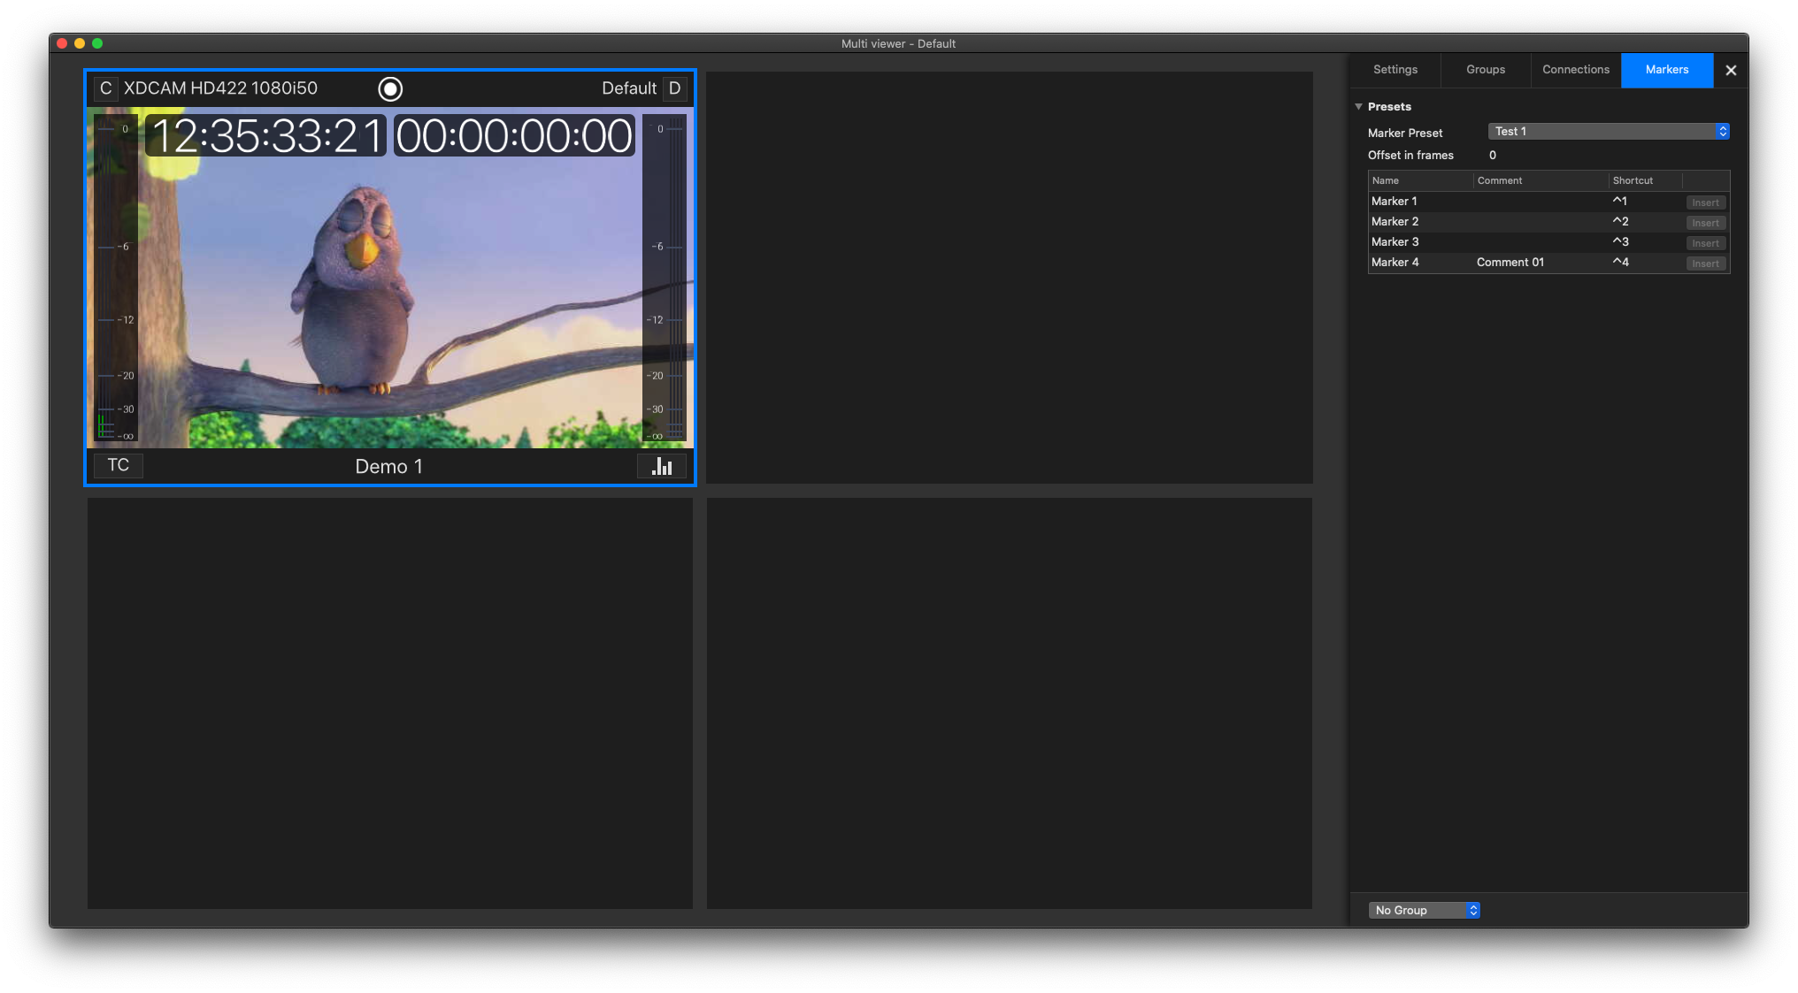Click the Offset in frames value field
This screenshot has width=1798, height=993.
coord(1493,156)
